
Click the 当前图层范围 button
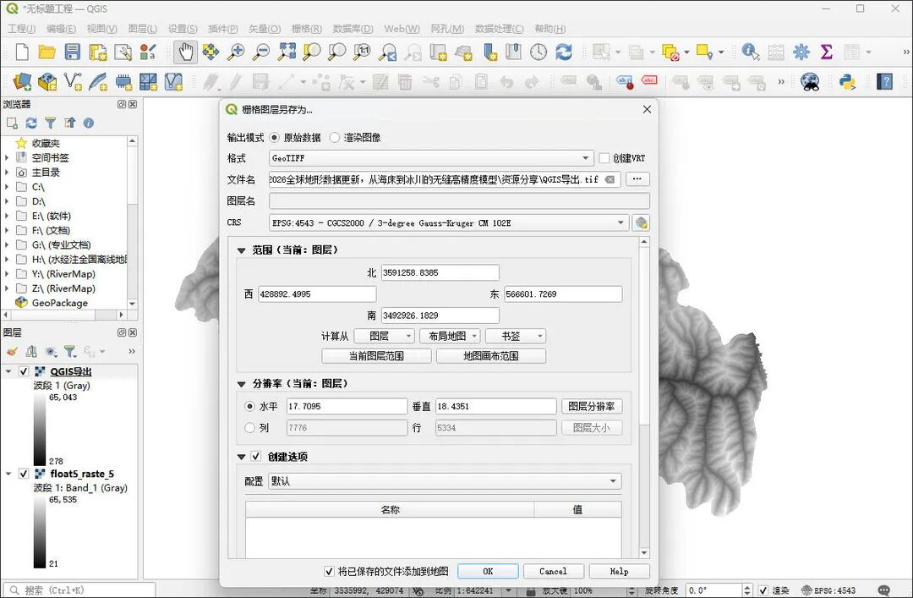376,356
